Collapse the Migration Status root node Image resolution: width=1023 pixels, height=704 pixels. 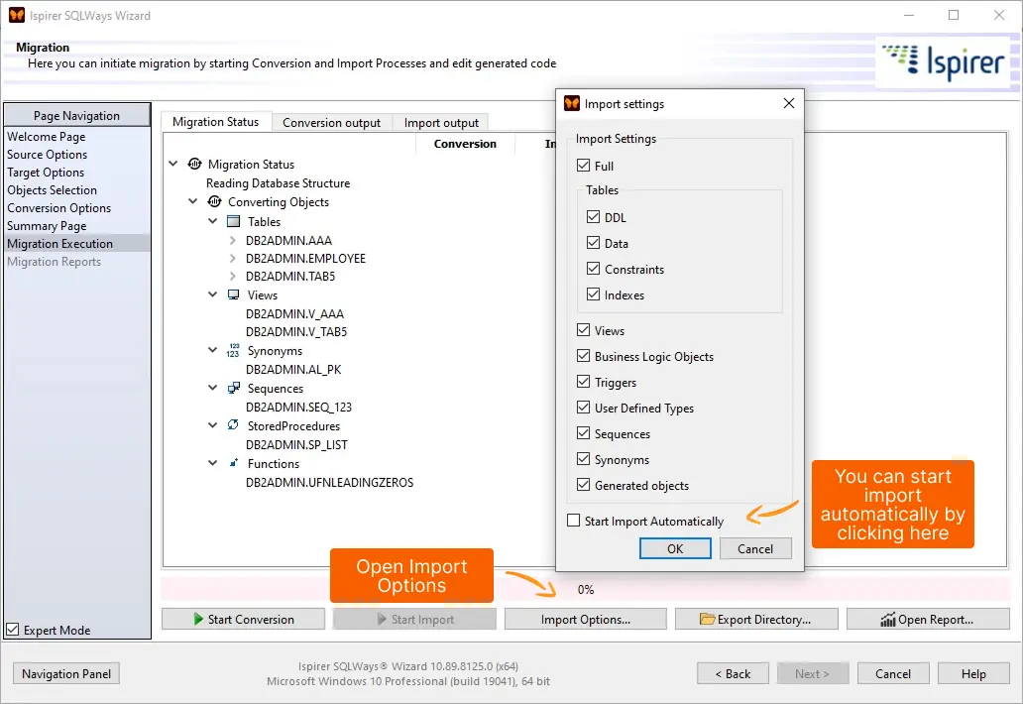[172, 164]
